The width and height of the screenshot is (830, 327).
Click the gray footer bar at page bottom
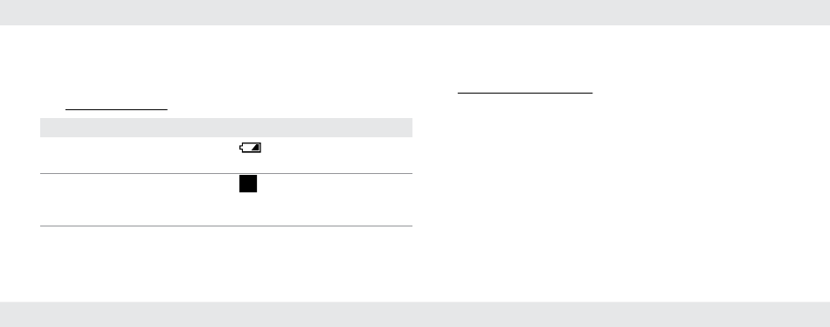[415, 314]
